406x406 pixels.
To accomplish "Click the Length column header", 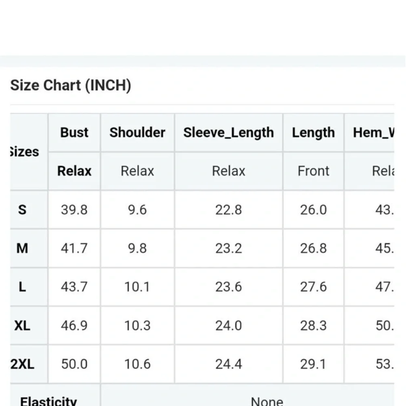I will (313, 132).
